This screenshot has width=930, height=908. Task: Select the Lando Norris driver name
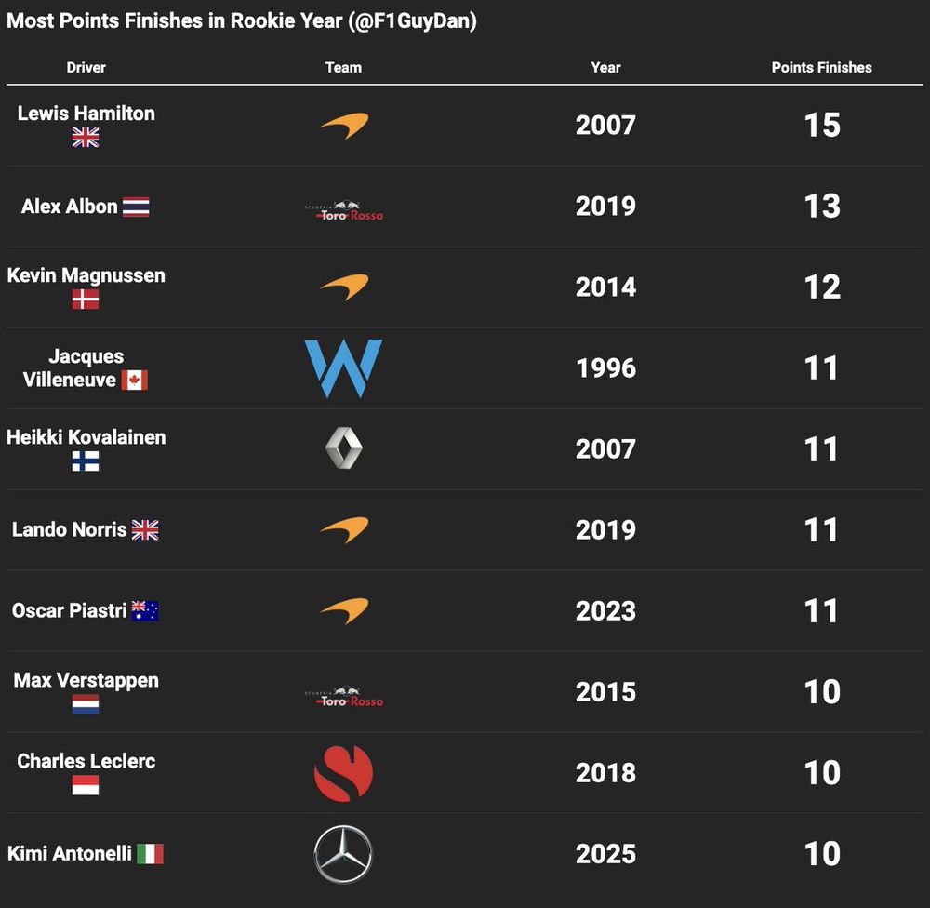click(x=70, y=529)
